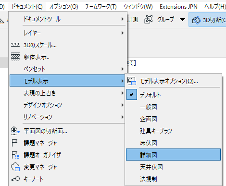Click the 課題オーガナイザ flag list icon
The image size is (226, 186).
click(15, 155)
